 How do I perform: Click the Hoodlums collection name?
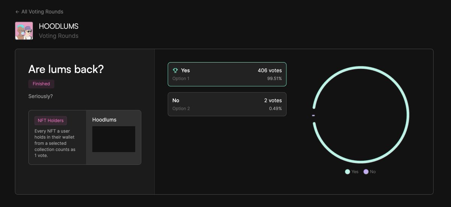104,120
